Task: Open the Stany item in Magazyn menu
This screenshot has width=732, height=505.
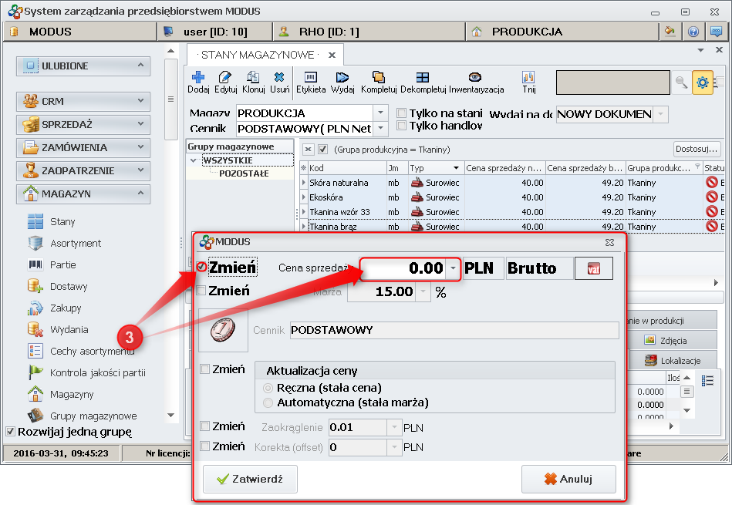Action: pos(62,221)
